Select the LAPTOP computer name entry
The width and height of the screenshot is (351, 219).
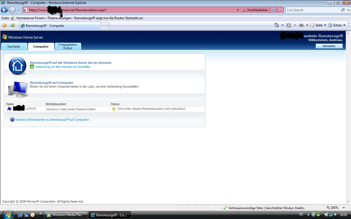coord(24,109)
